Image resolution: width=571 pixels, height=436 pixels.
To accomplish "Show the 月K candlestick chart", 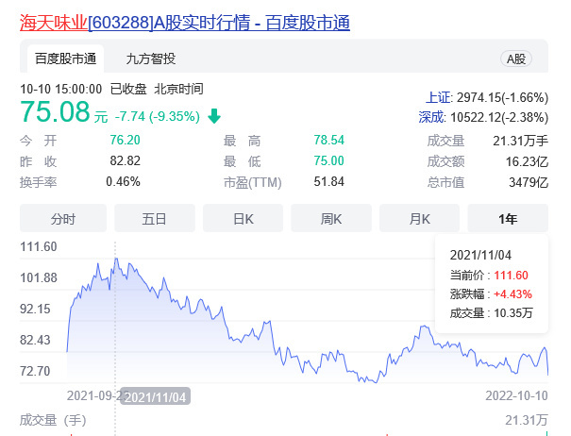I will click(x=419, y=218).
